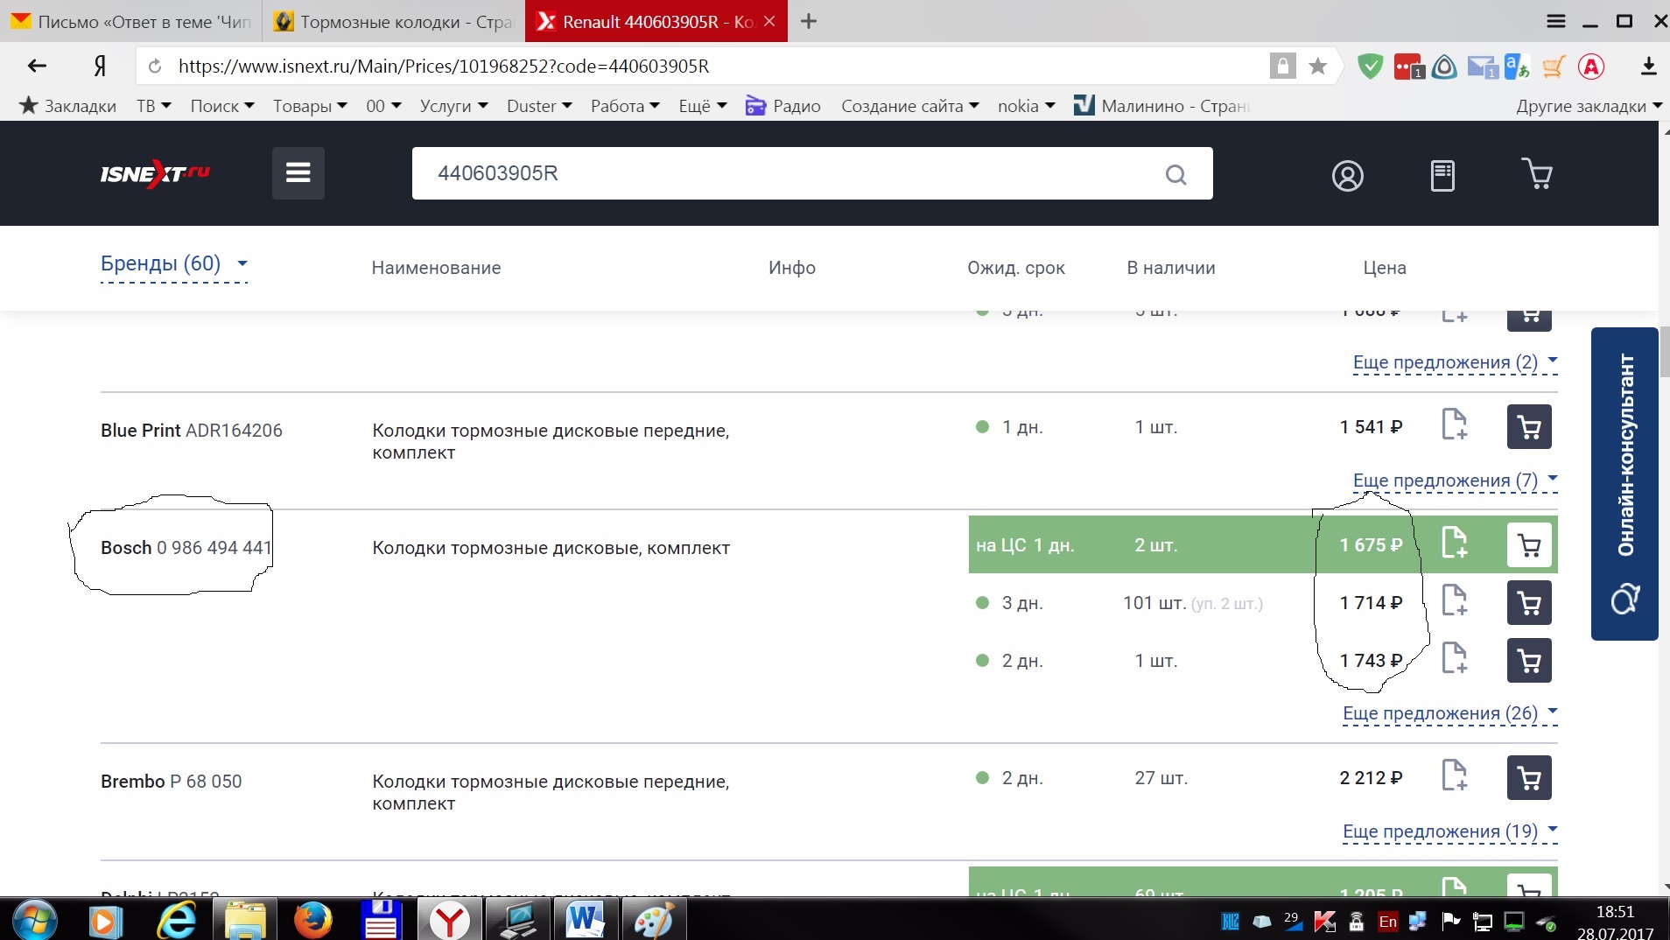Image resolution: width=1670 pixels, height=940 pixels.
Task: Open the Малинино bookmark
Action: pyautogui.click(x=1162, y=106)
